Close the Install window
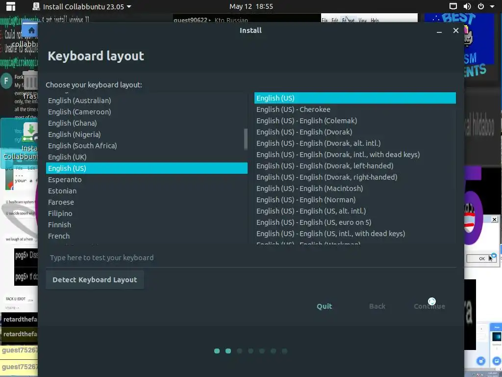 [455, 30]
